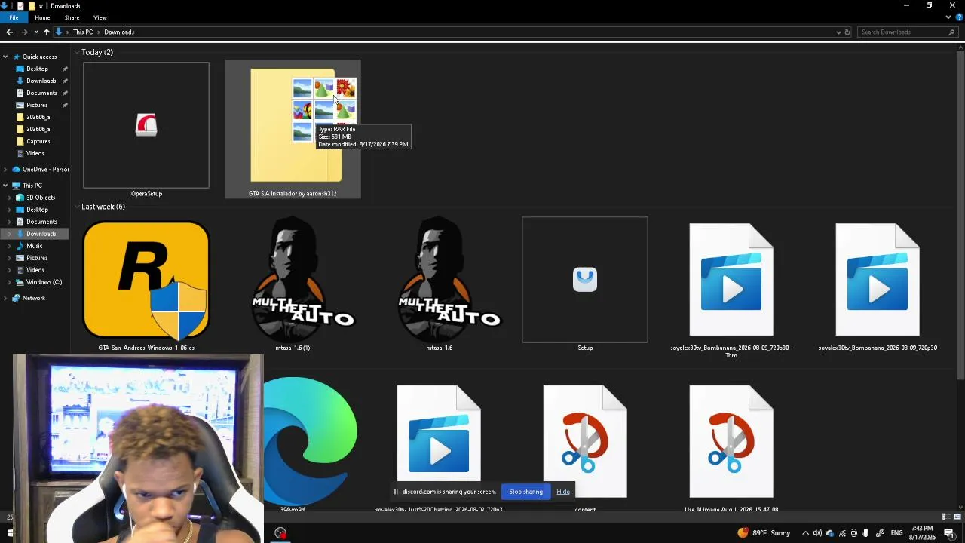
Task: Click Stop sharing in the Discord bar
Action: tap(525, 492)
